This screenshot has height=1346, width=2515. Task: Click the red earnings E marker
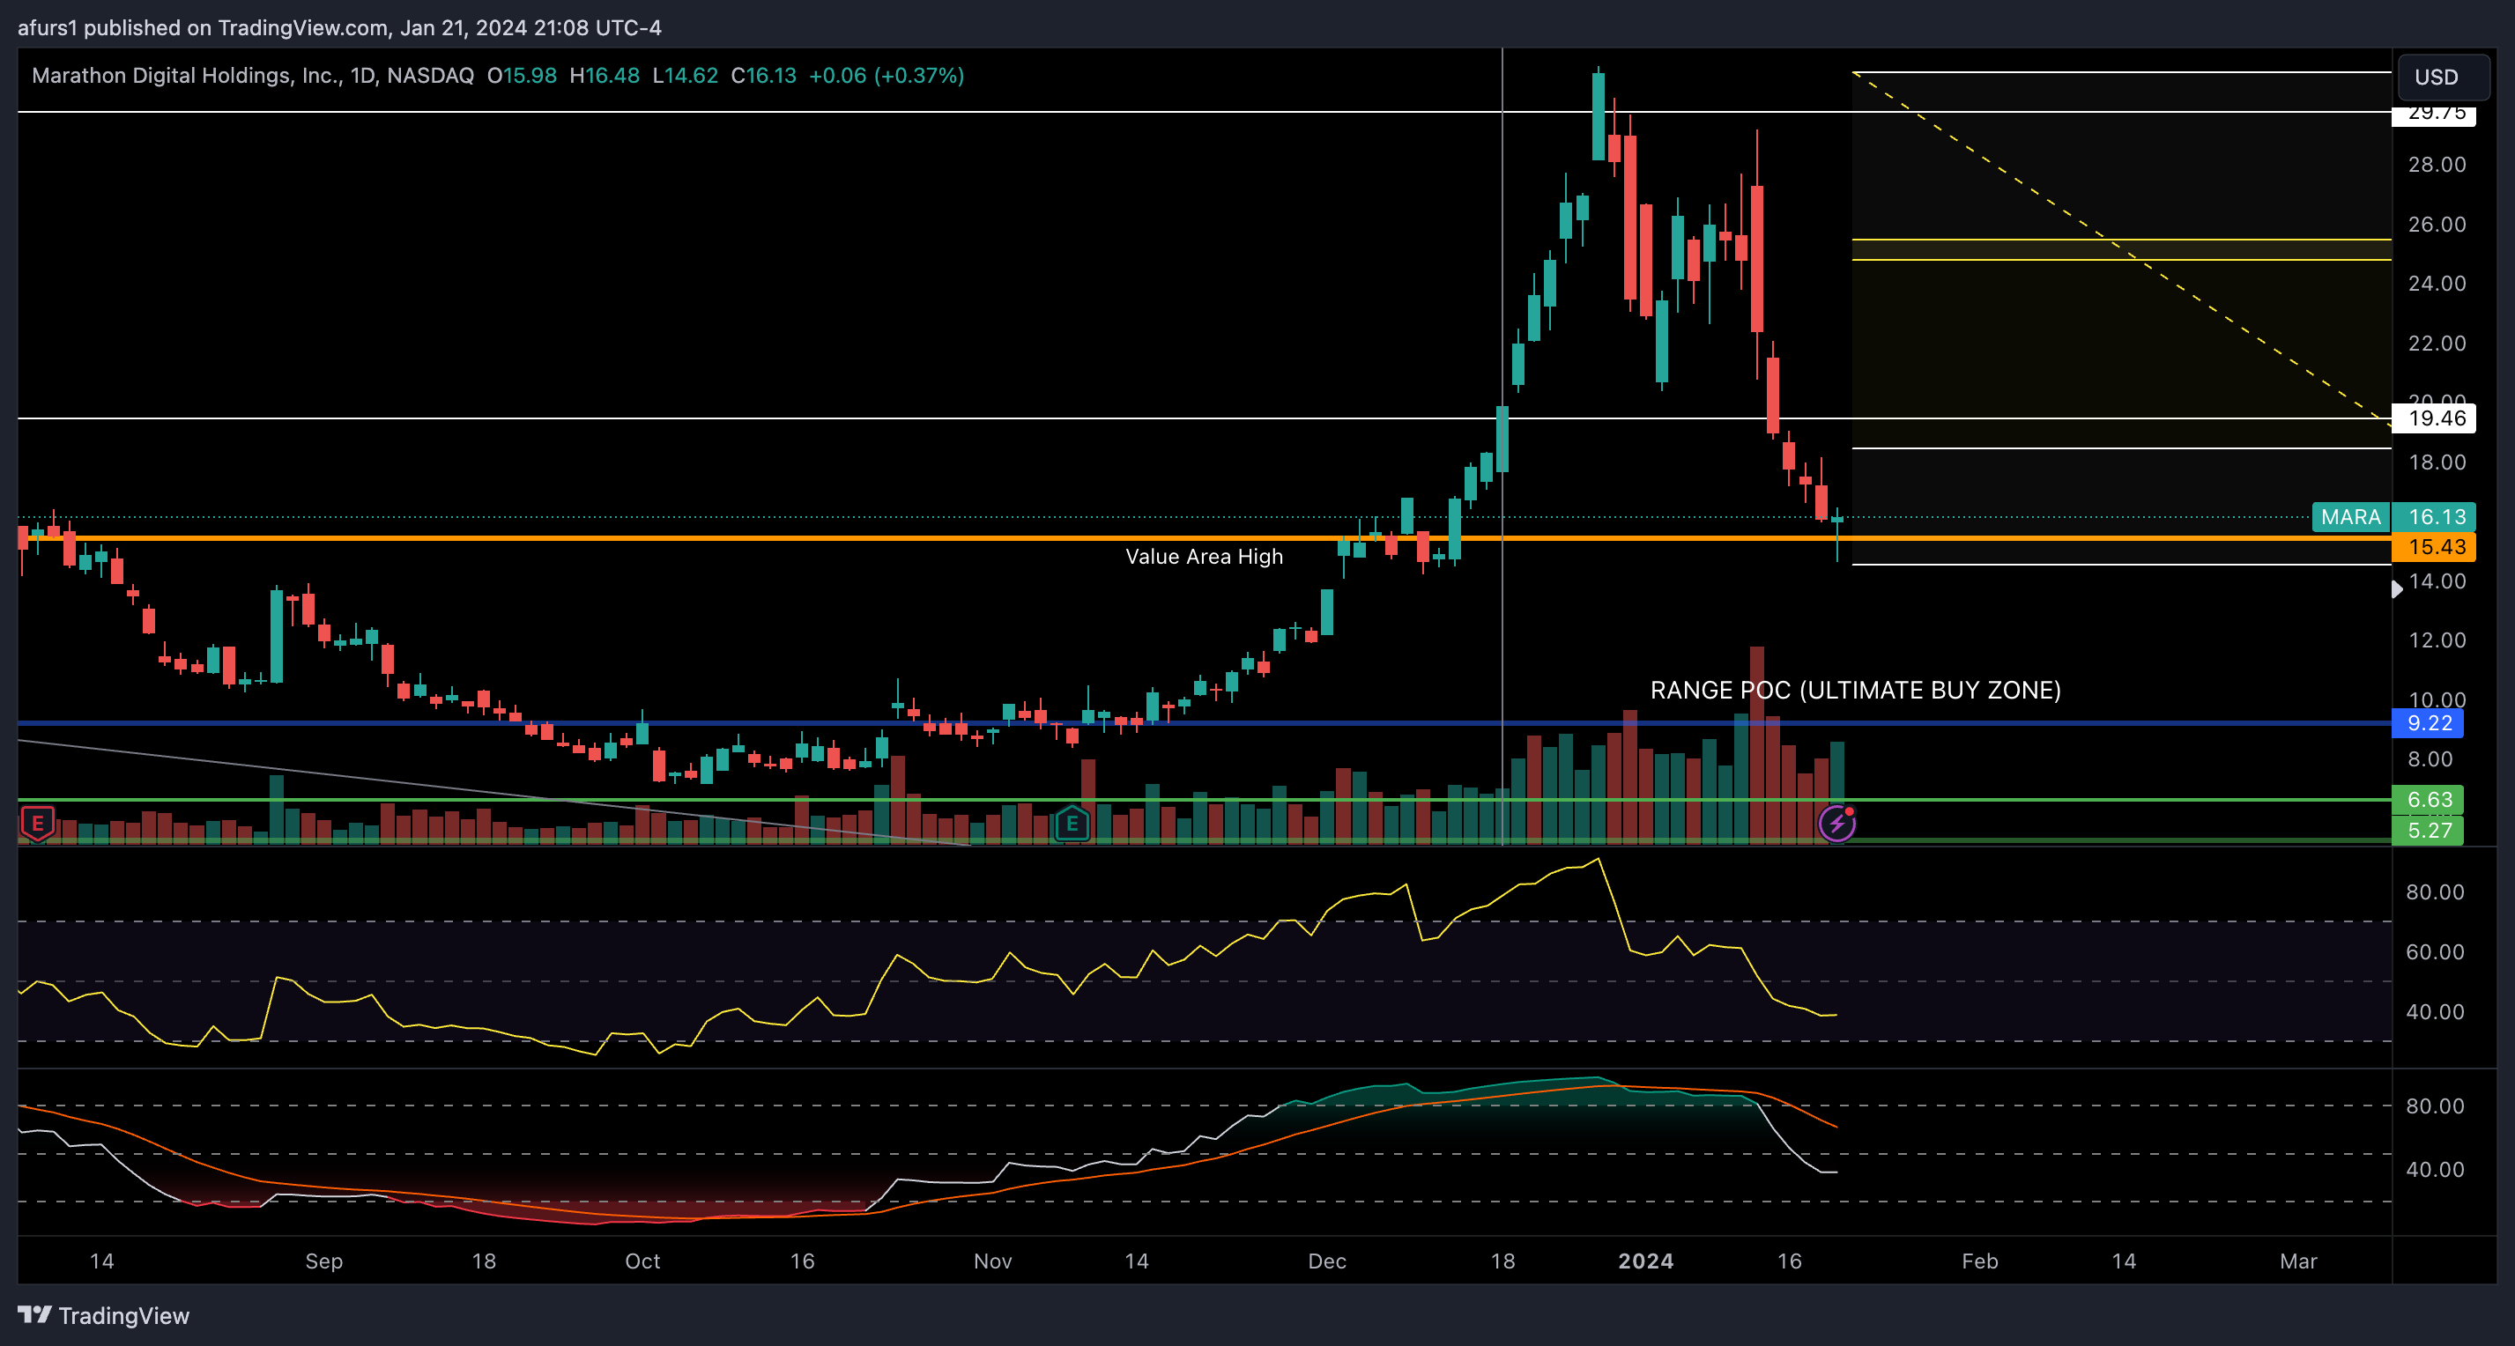pos(37,823)
